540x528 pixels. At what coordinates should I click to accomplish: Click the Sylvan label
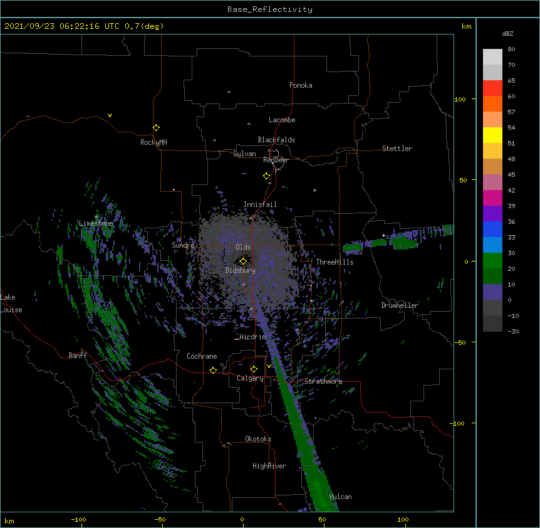244,154
